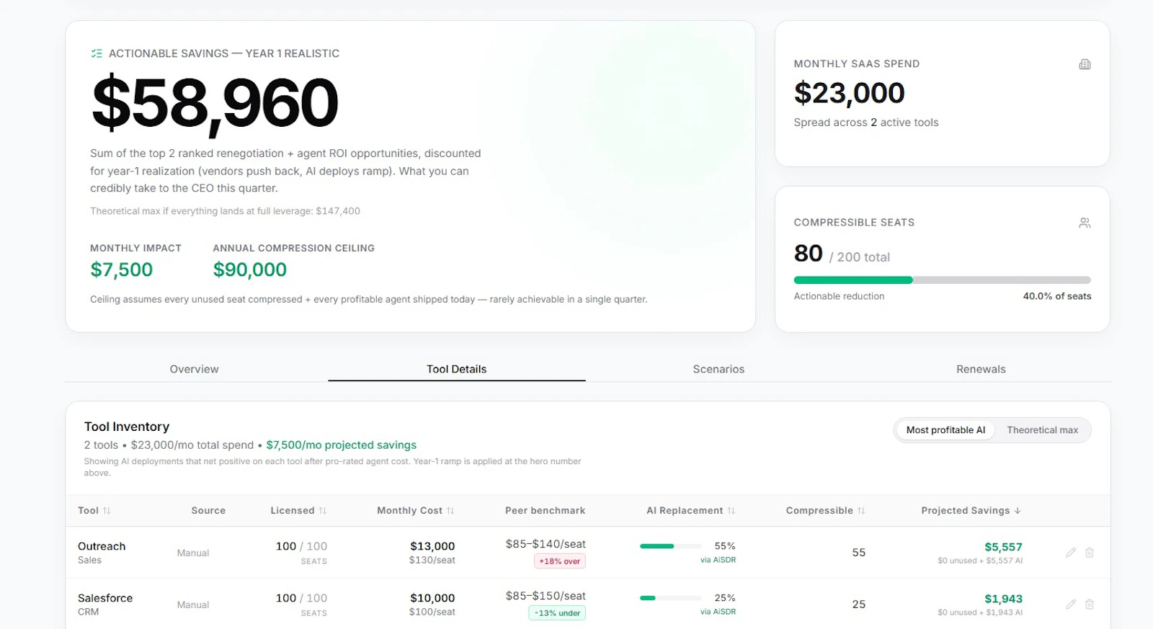Click the users icon in Compressible Seats card

1085,223
